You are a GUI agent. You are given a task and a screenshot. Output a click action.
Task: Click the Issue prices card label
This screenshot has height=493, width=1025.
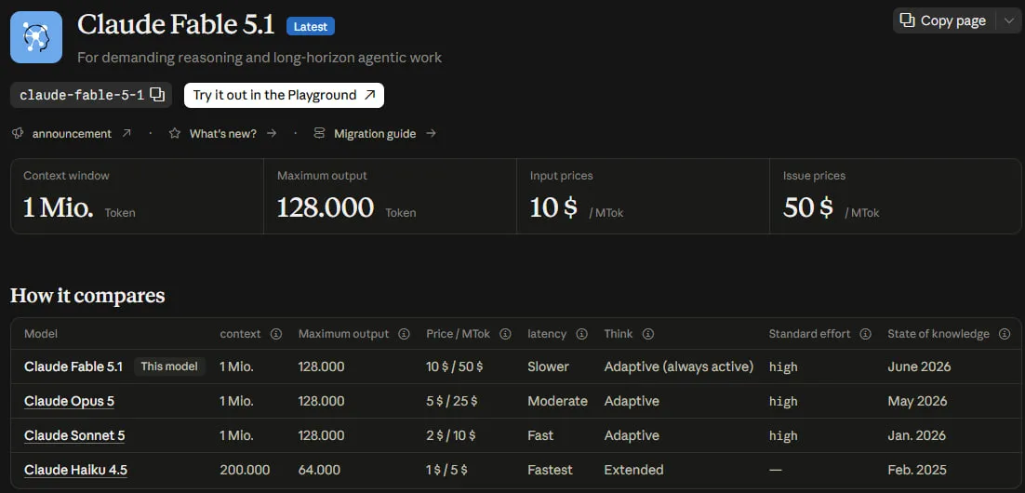coord(815,176)
